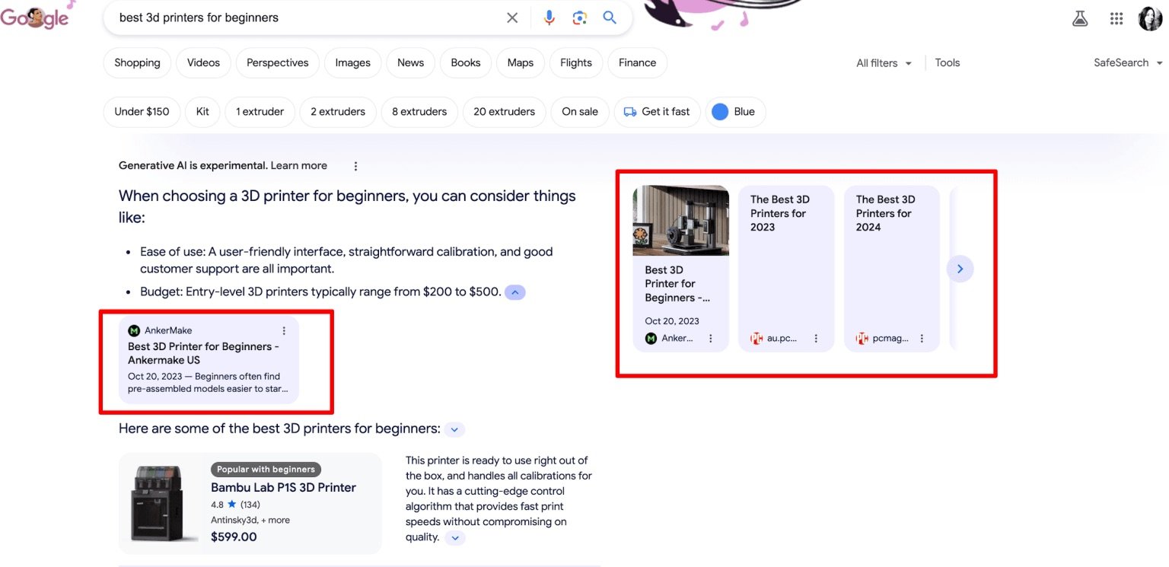
Task: Open options on the Anker carousel card
Action: (711, 339)
